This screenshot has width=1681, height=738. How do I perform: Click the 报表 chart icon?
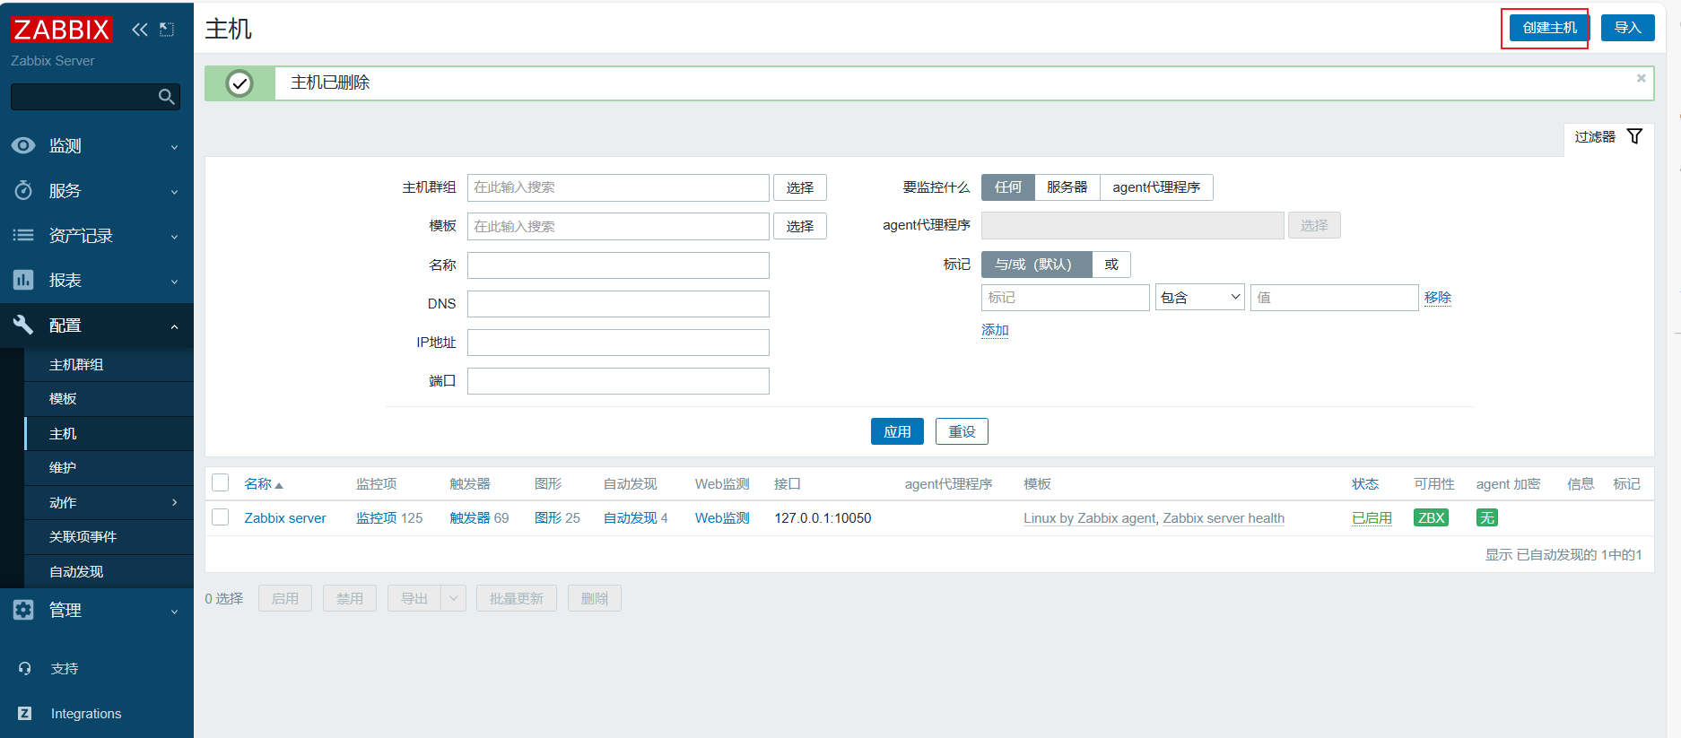coord(23,280)
